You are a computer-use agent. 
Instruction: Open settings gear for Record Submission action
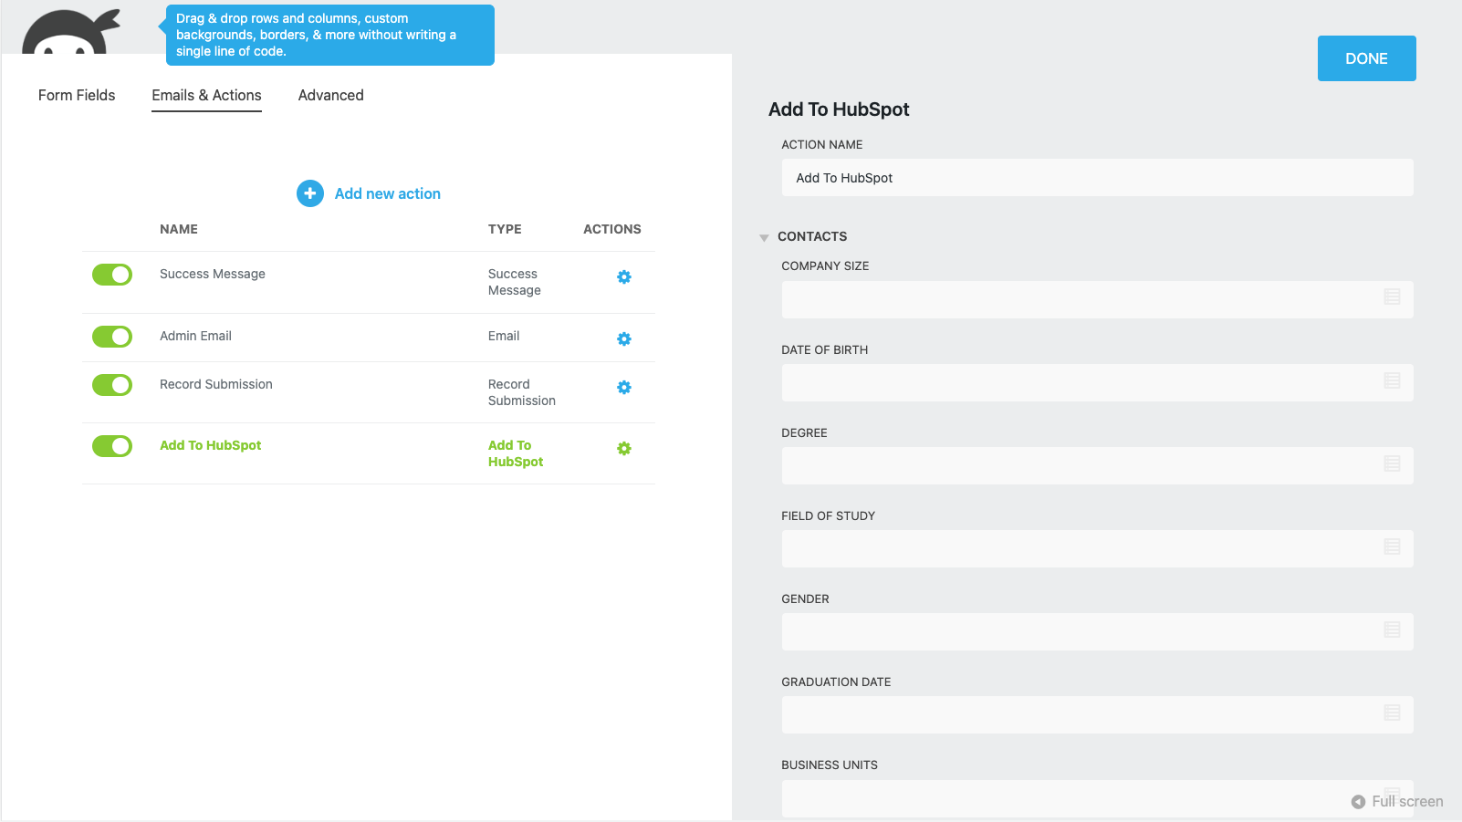(624, 387)
